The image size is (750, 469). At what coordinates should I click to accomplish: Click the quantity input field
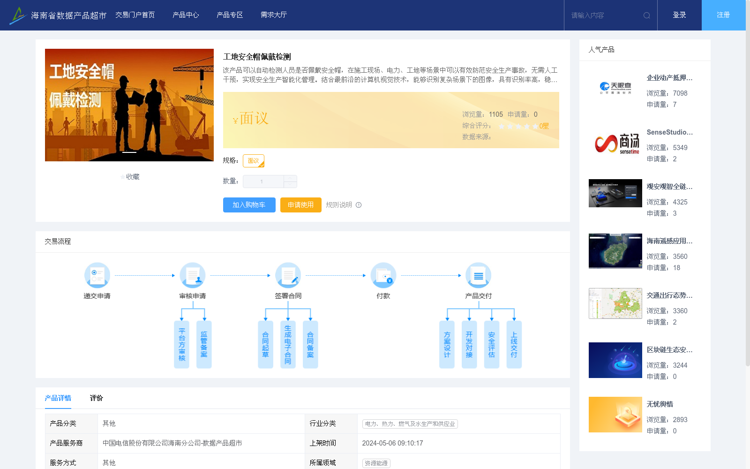[263, 182]
